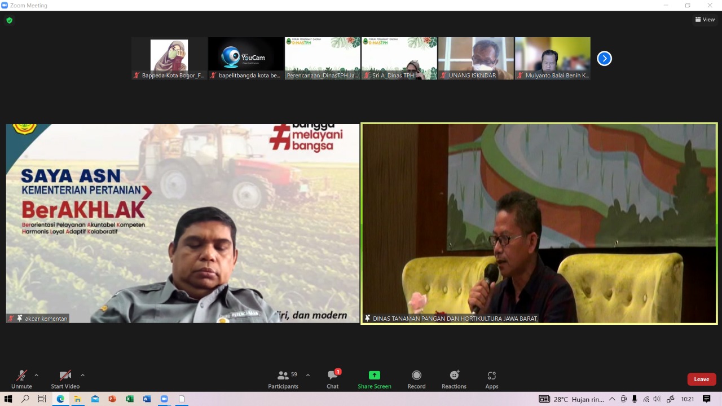Open the volume control in tray
This screenshot has width=722, height=406.
tap(657, 399)
